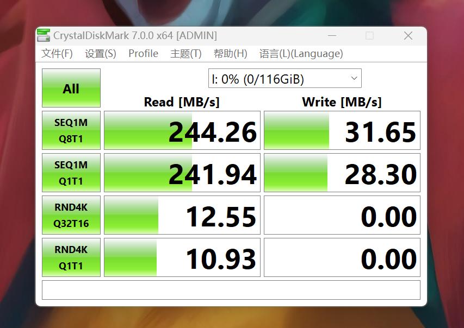464x328 pixels.
Task: Open the drive selection dropdown showing I: drive
Action: [x=284, y=78]
